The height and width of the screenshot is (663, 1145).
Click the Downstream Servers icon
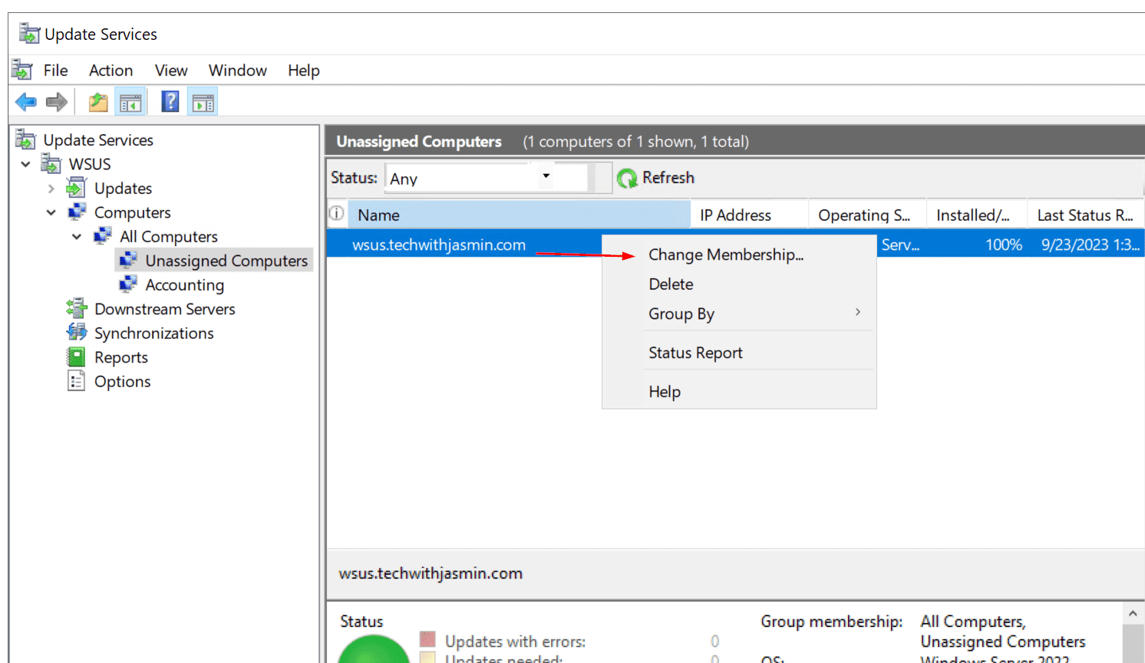[77, 308]
